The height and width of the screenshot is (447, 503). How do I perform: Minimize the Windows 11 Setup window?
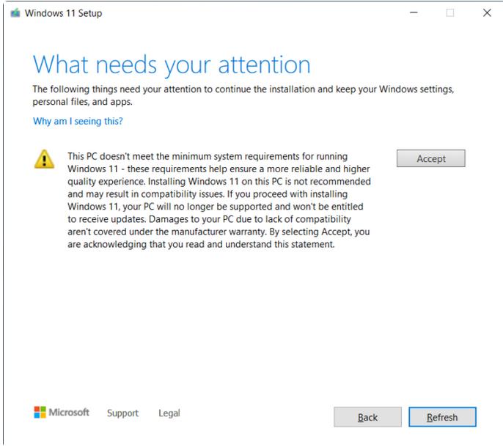pos(414,14)
